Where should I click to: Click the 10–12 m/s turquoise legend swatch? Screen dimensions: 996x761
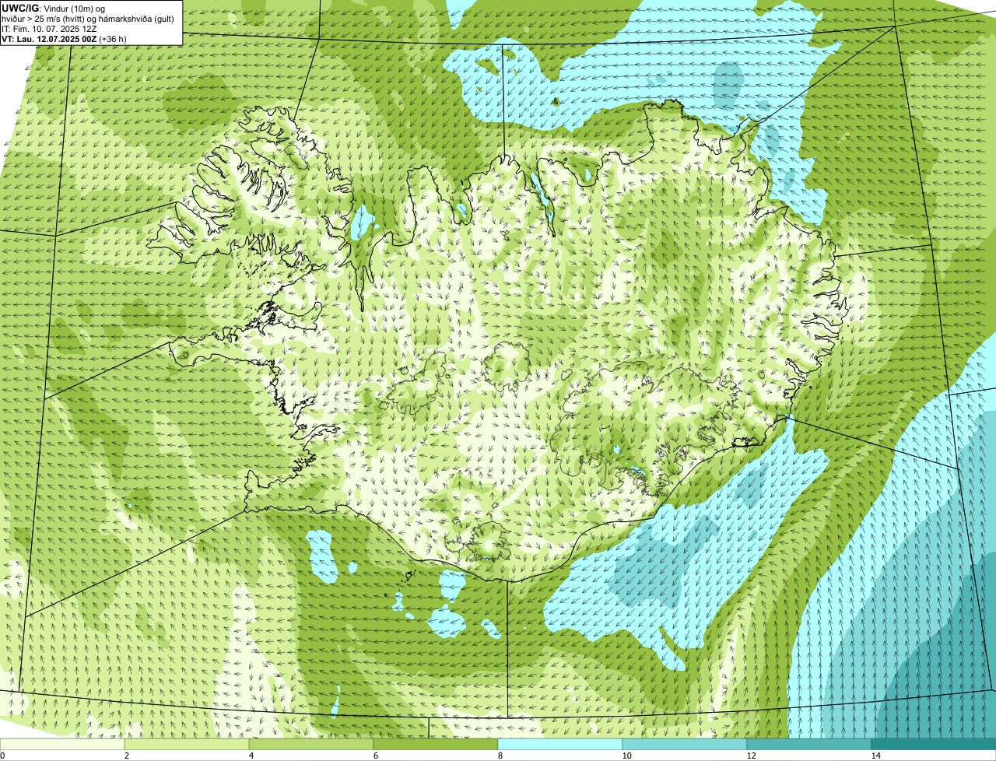point(685,744)
